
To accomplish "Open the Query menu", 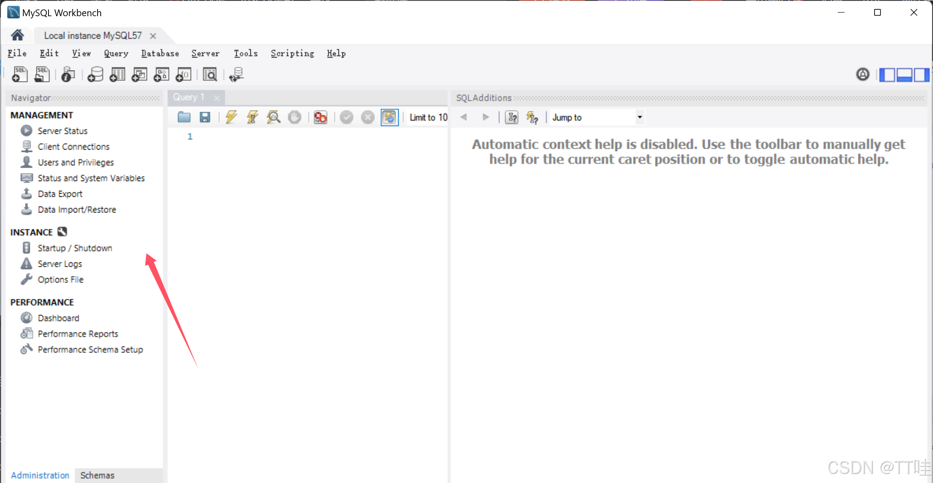I will [x=116, y=53].
